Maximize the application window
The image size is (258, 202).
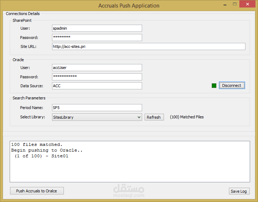pos(235,4)
